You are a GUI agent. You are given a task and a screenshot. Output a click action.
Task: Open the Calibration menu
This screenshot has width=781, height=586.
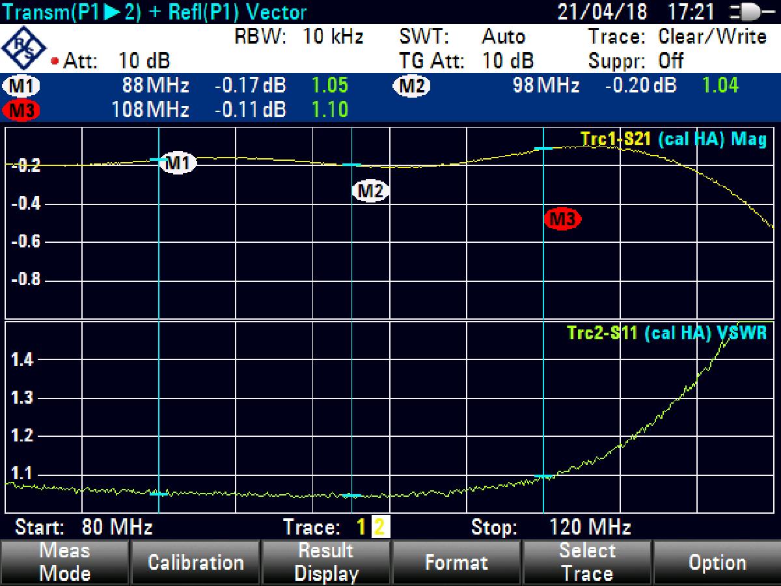click(x=195, y=562)
